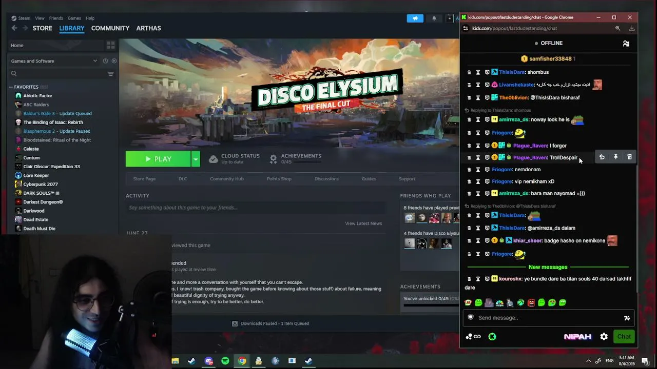Viewport: 657px width, 369px height.
Task: Open Spotify from the taskbar
Action: [x=225, y=361]
